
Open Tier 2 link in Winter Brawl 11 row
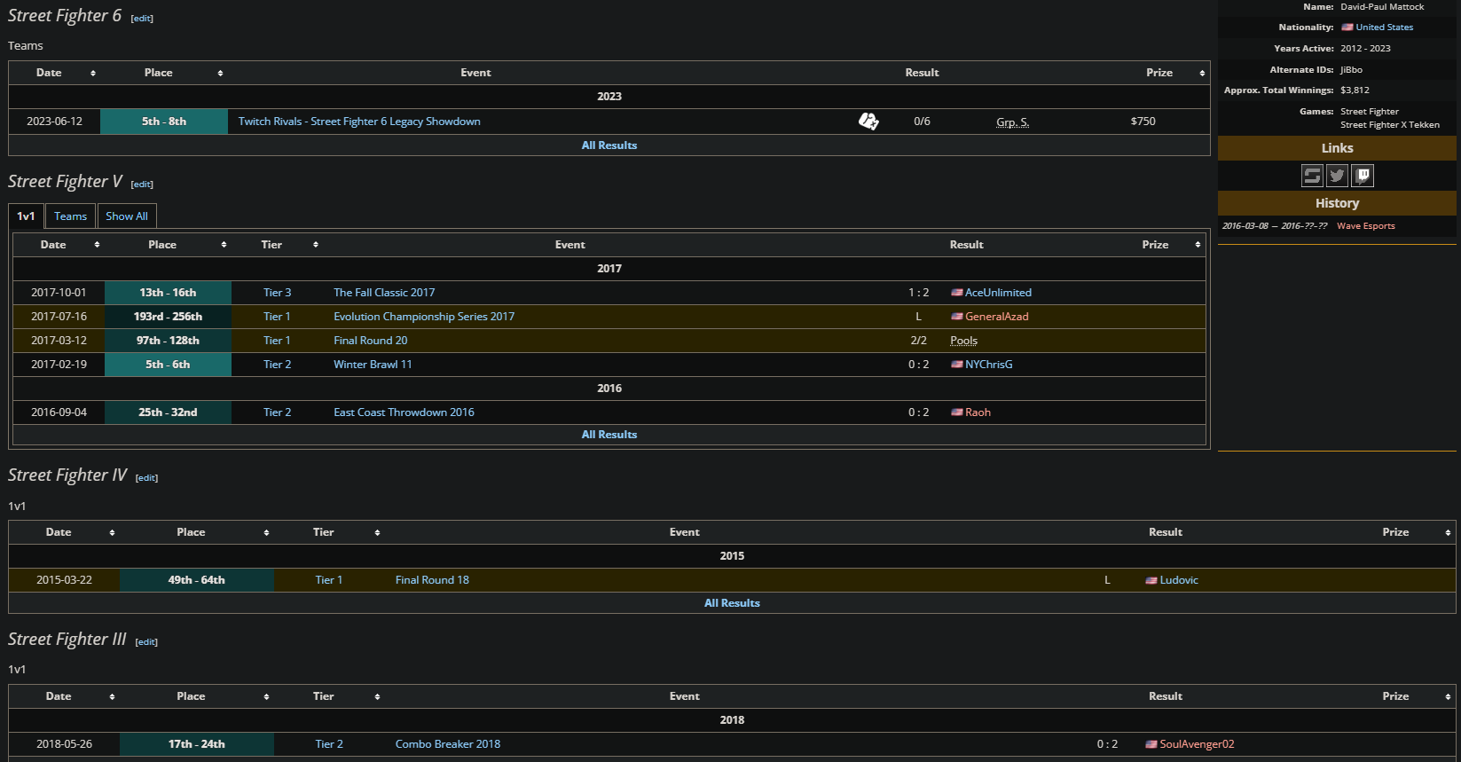point(277,365)
